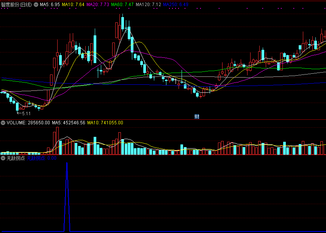This screenshot has height=233, width=326.
Task: Open the VOLUME panel dropdown arrow
Action: click(x=3, y=123)
